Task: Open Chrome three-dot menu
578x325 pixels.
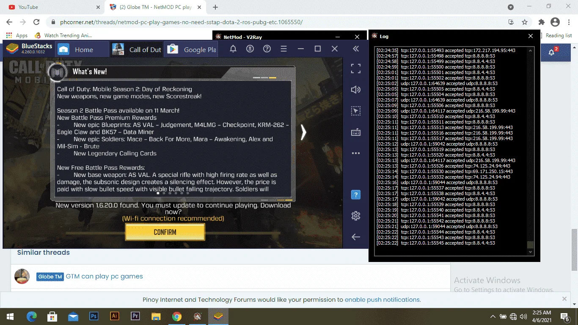Action: [x=569, y=22]
